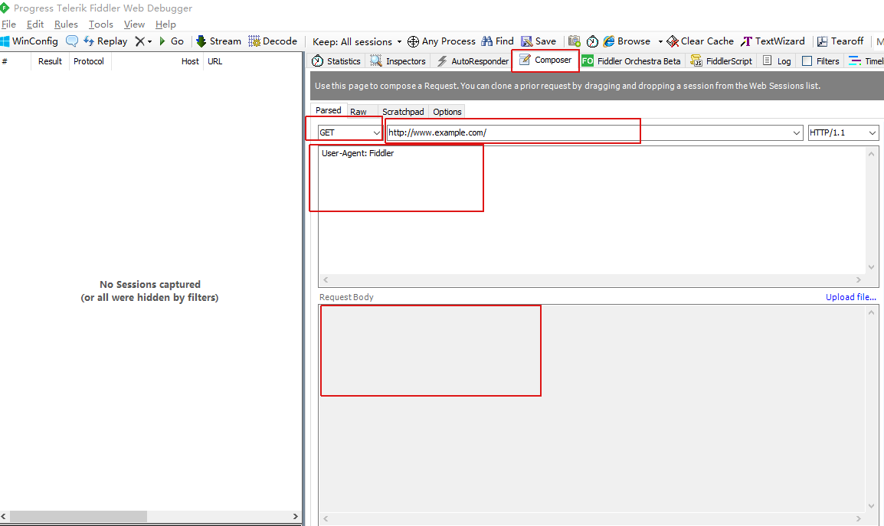Viewport: 884px width, 526px height.
Task: Open the File menu
Action: [8, 25]
